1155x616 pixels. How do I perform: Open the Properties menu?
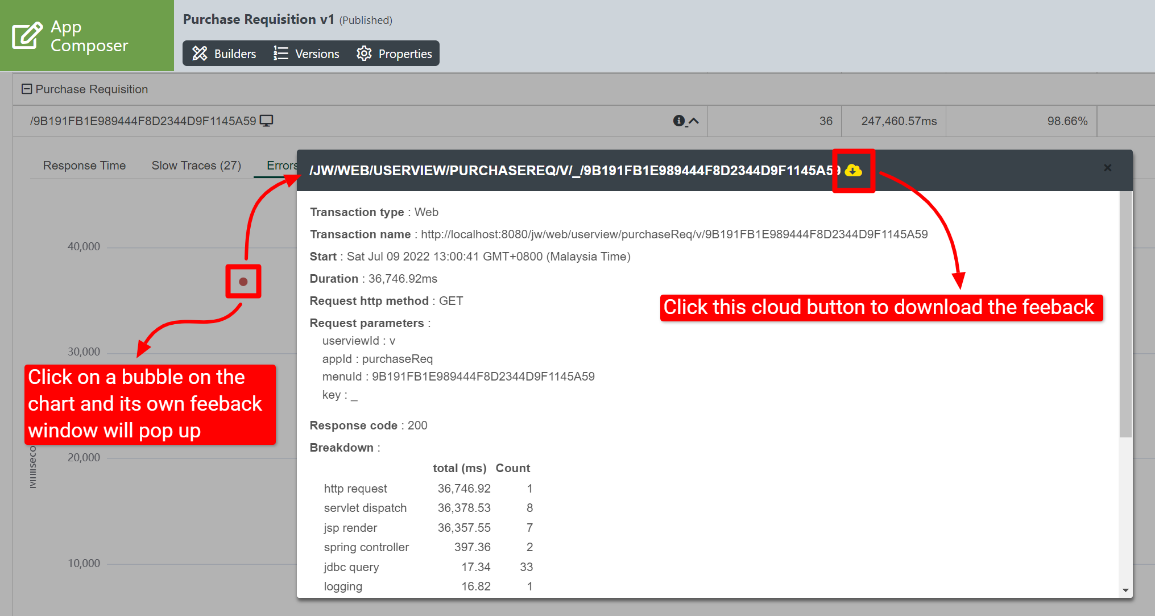coord(405,53)
